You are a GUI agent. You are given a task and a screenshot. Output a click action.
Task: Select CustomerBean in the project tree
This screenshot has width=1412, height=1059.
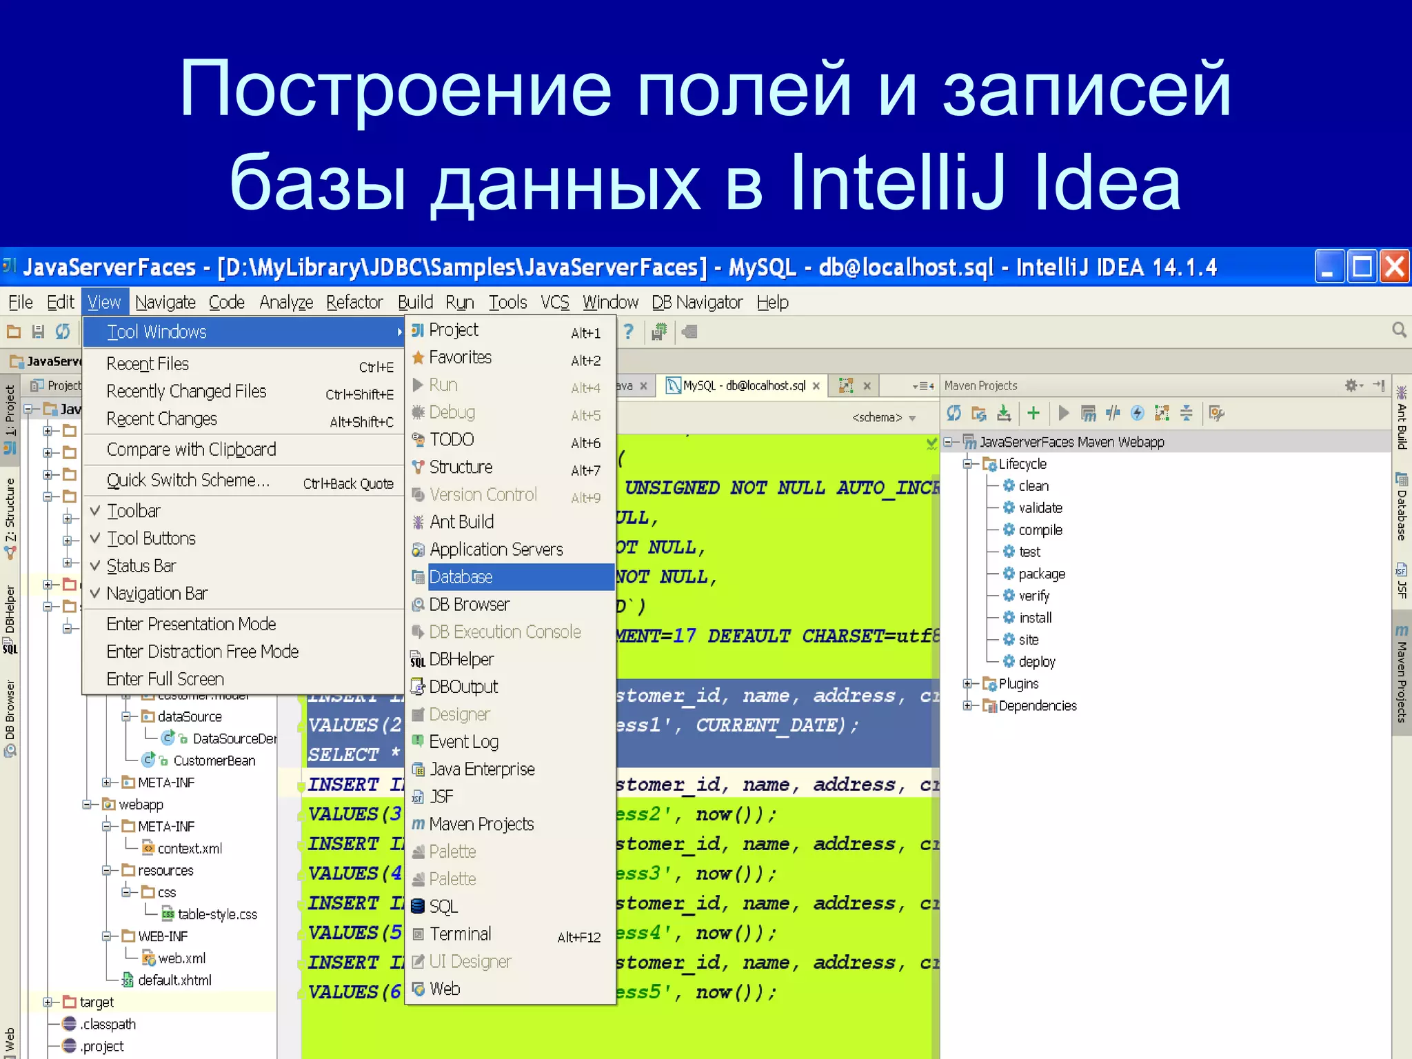coord(214,760)
